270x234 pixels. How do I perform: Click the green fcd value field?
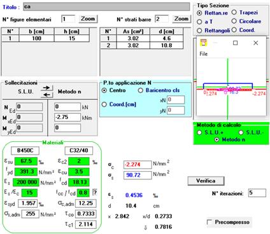point(79,182)
